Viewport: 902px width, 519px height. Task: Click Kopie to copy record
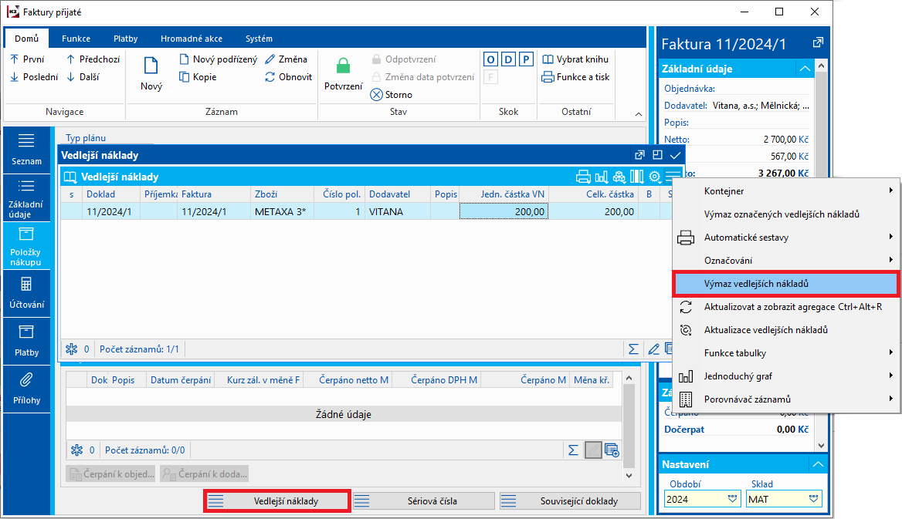click(198, 77)
